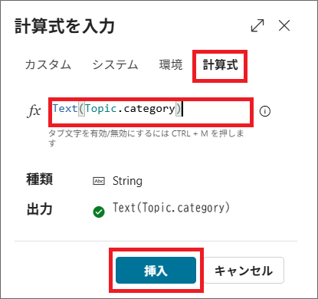Click the Topic variable in the formula
This screenshot has height=299, width=318.
coord(101,109)
